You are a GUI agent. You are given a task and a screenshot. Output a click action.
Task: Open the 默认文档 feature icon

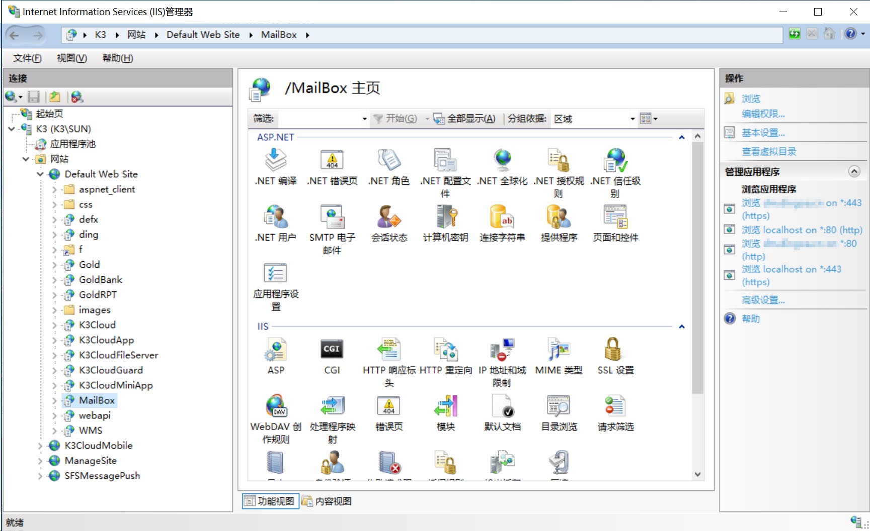(x=502, y=407)
